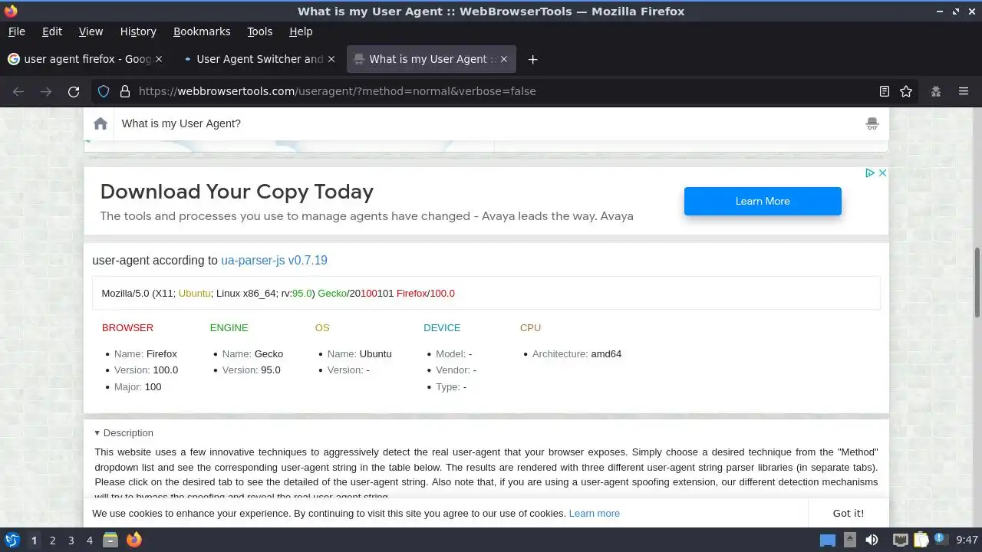Click the AdChoices icon on ad
Viewport: 982px width, 552px height.
[x=870, y=172]
